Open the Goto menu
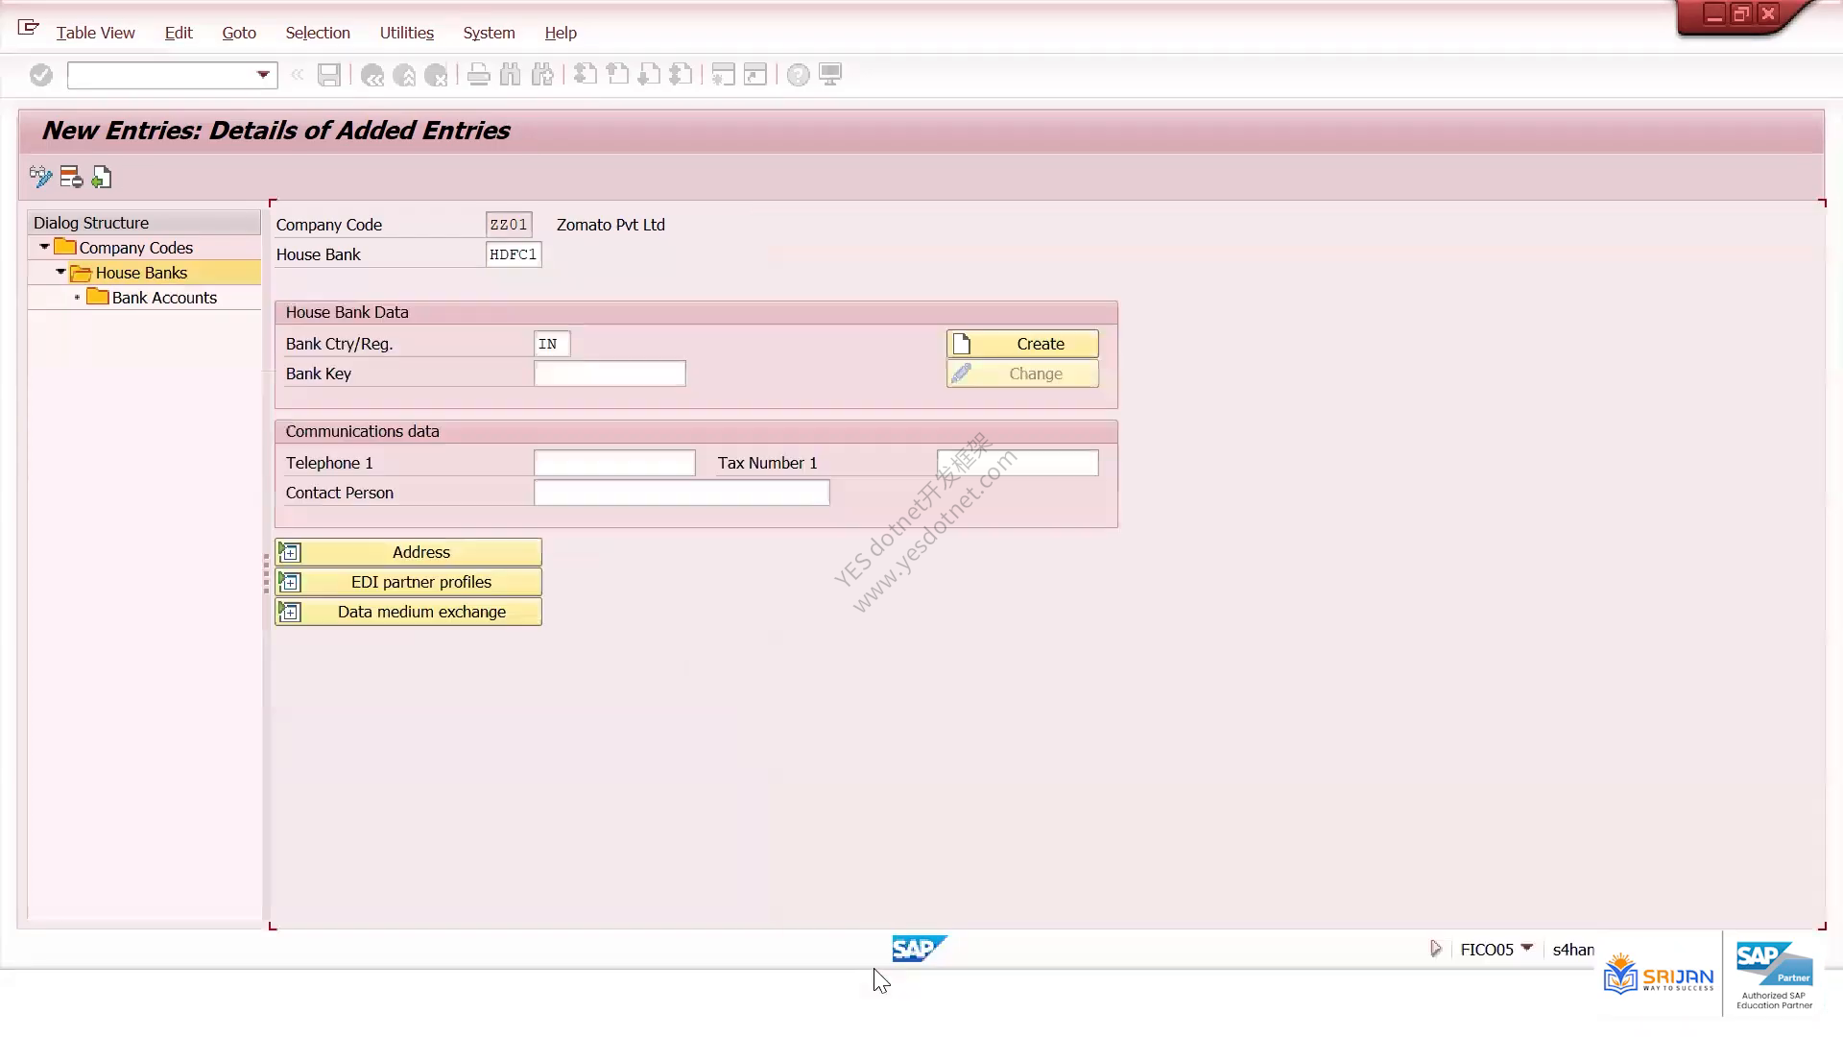The width and height of the screenshot is (1843, 1037). [x=239, y=33]
